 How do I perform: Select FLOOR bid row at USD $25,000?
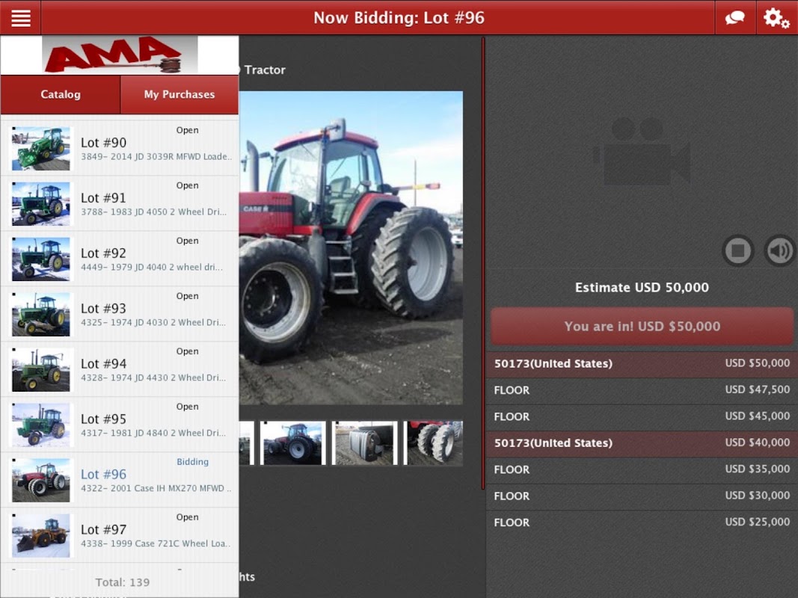[x=642, y=523]
